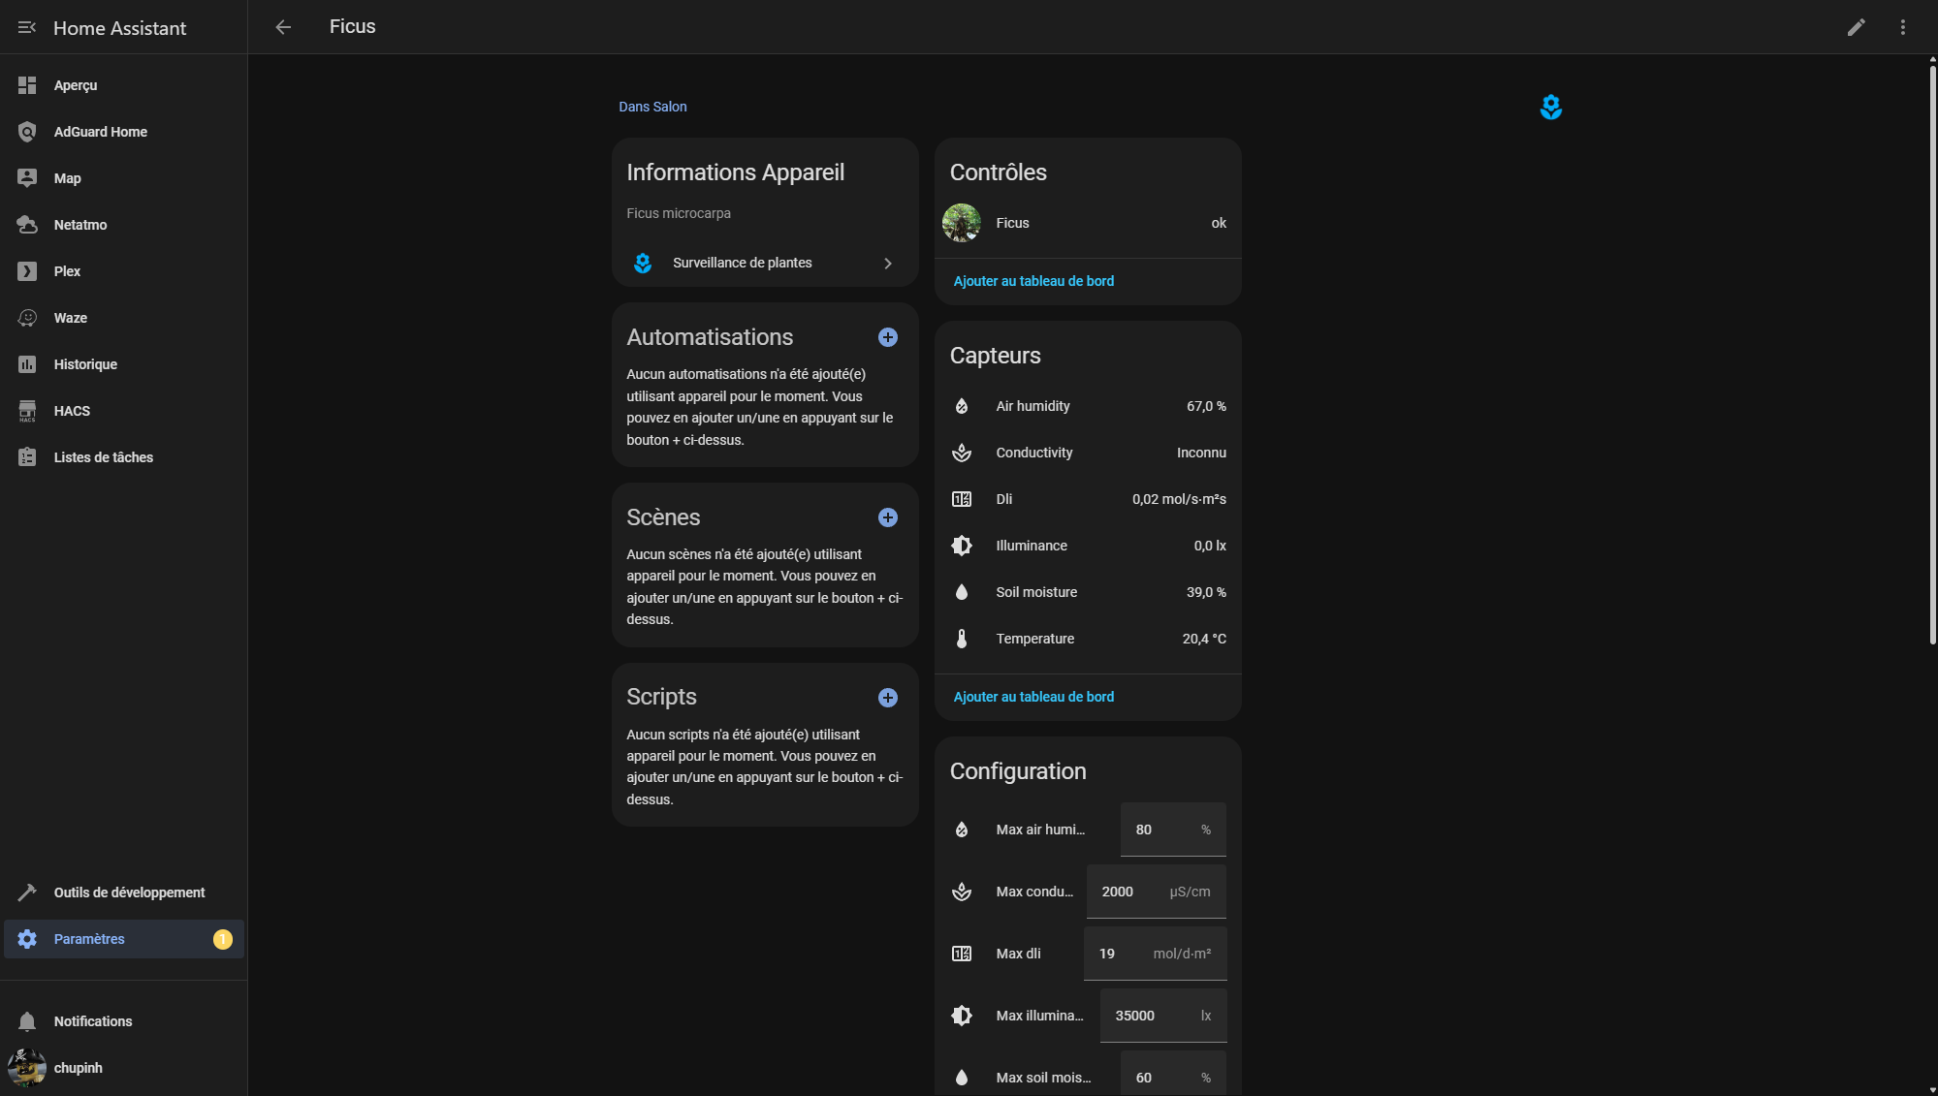Go to Outils de développement
This screenshot has height=1096, width=1938.
(x=129, y=892)
